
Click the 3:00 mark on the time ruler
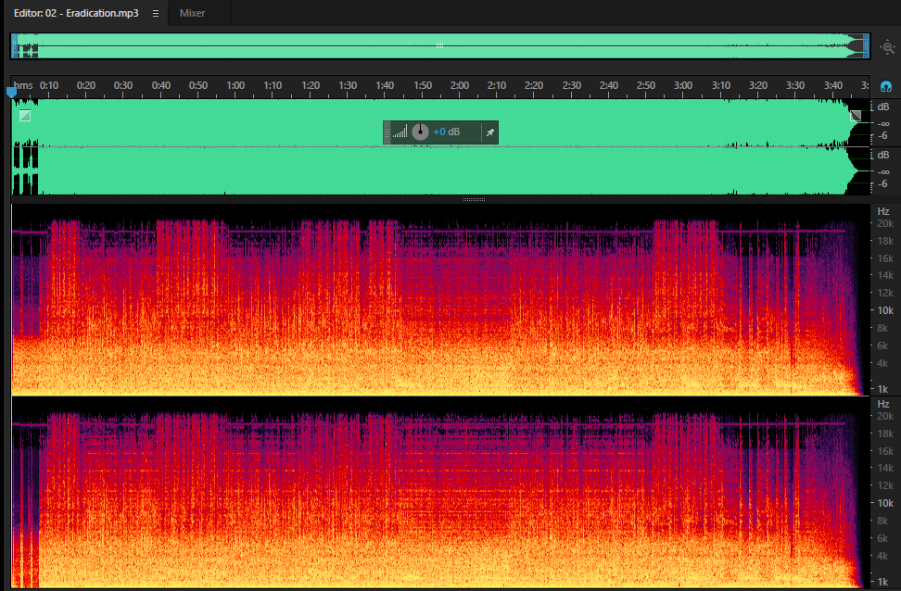(683, 85)
